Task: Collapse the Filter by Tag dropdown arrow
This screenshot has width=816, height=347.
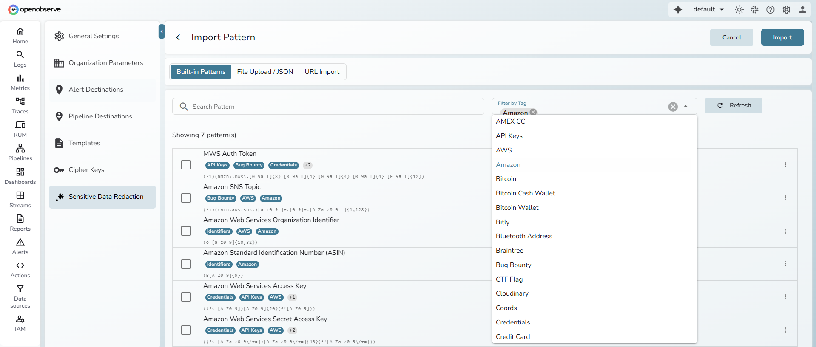Action: pyautogui.click(x=685, y=107)
